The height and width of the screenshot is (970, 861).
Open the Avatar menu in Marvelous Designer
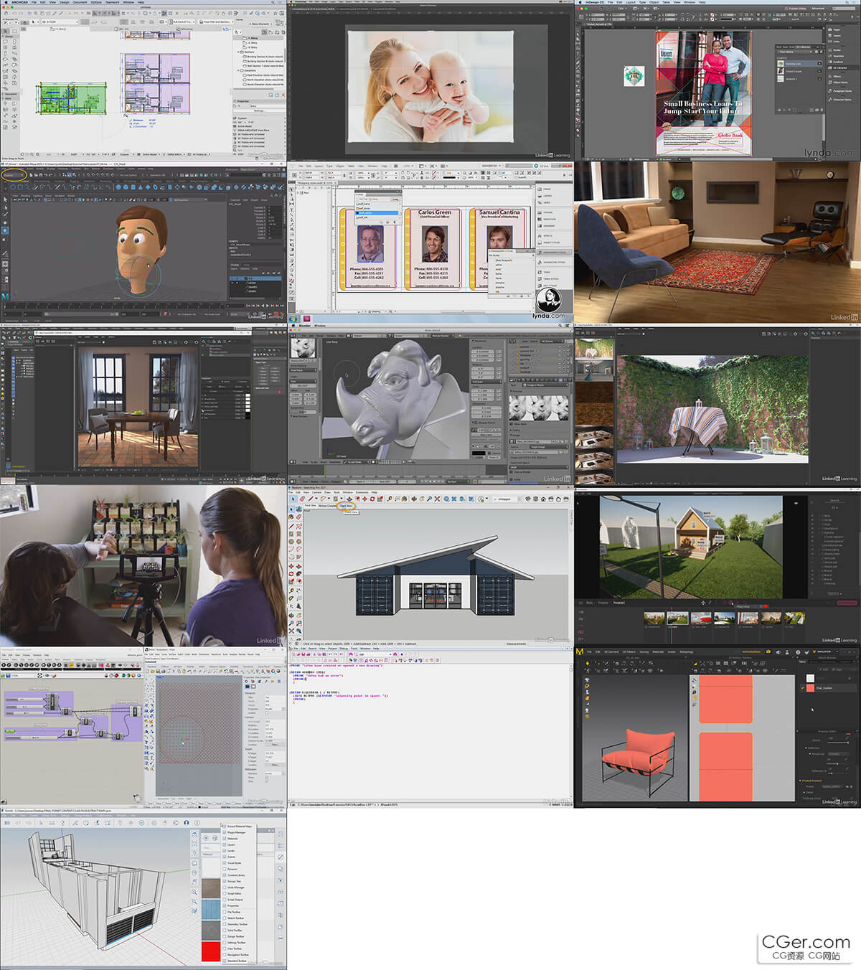click(x=672, y=651)
